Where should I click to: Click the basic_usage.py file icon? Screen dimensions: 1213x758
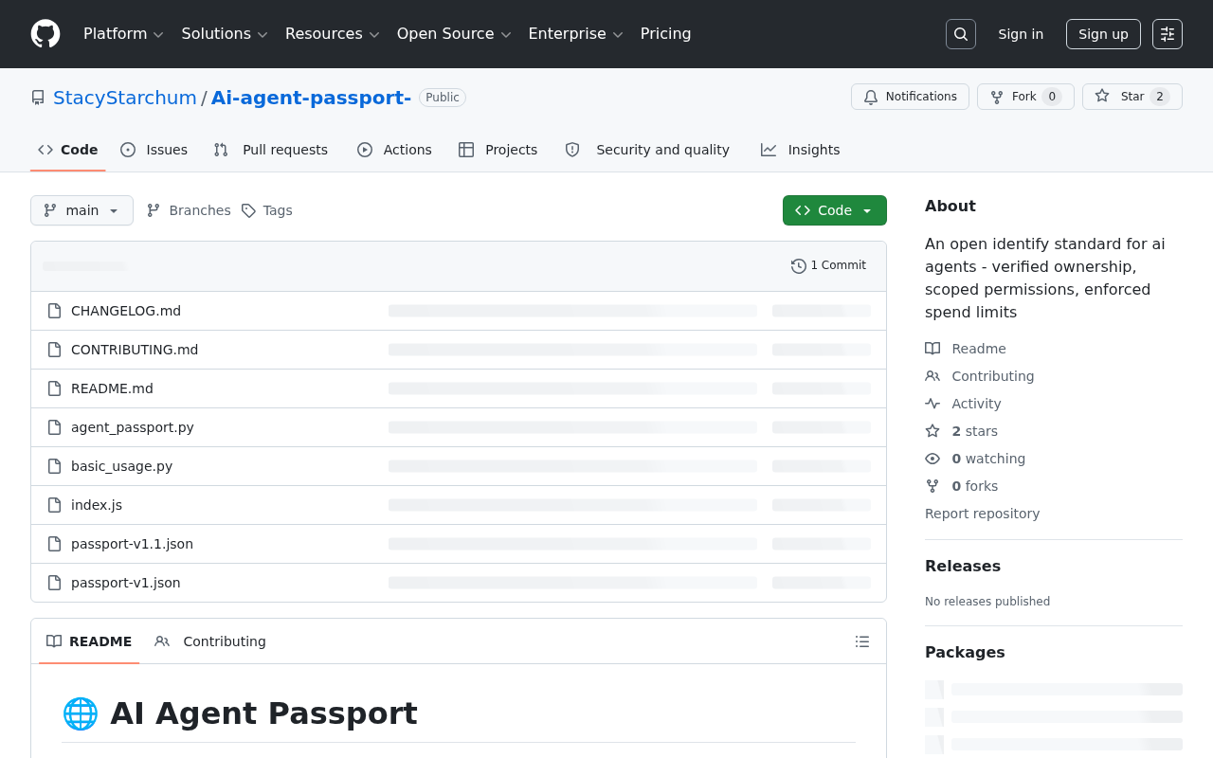(55, 466)
